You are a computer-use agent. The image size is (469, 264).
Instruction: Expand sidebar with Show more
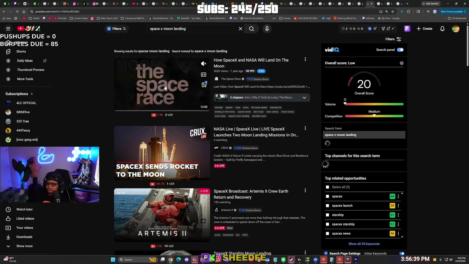(x=24, y=246)
